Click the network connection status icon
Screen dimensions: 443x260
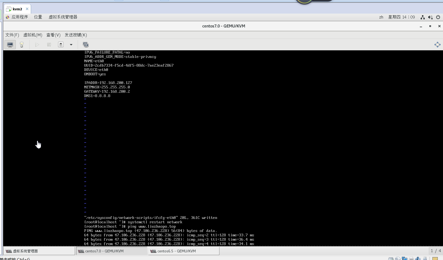[423, 17]
